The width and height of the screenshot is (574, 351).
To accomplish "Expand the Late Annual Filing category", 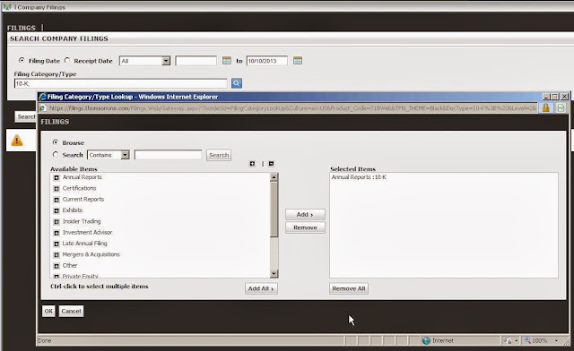I will [x=57, y=244].
